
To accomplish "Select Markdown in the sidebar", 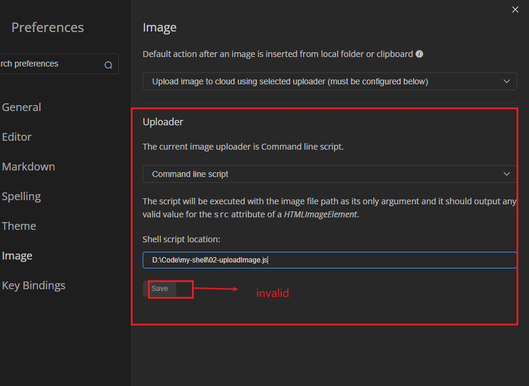I will point(29,166).
